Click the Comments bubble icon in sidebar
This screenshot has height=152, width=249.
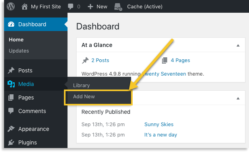click(x=11, y=111)
